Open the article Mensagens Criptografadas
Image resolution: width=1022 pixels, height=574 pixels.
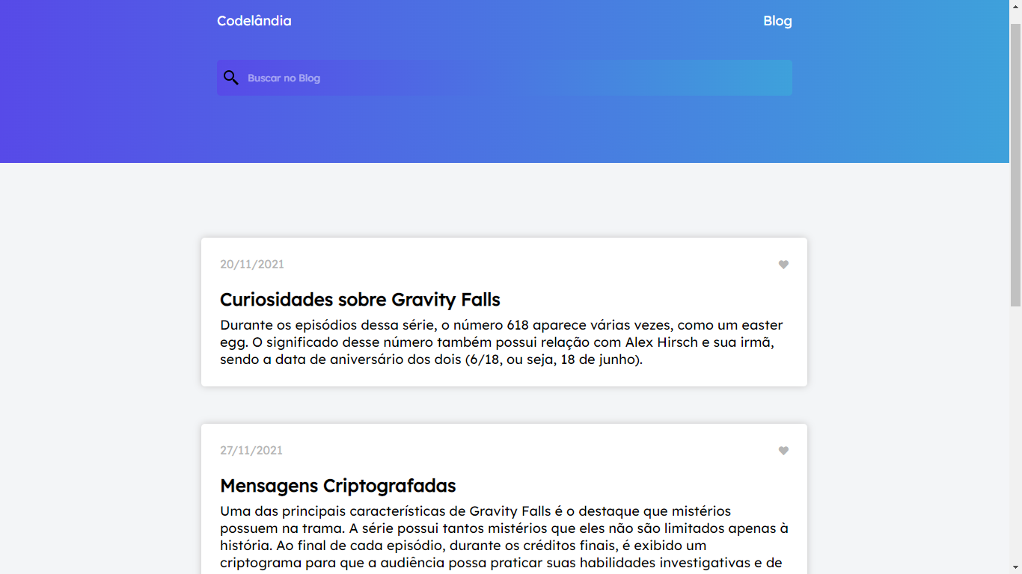pos(337,486)
